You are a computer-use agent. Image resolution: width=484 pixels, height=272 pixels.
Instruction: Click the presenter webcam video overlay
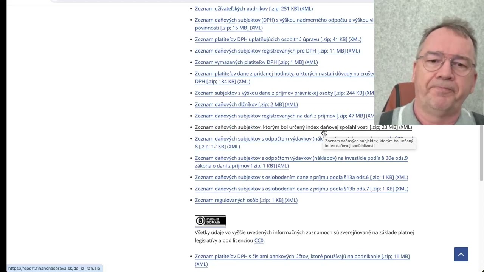pyautogui.click(x=428, y=62)
